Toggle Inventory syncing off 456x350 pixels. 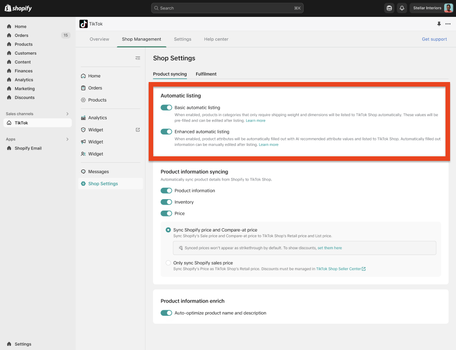pyautogui.click(x=166, y=202)
